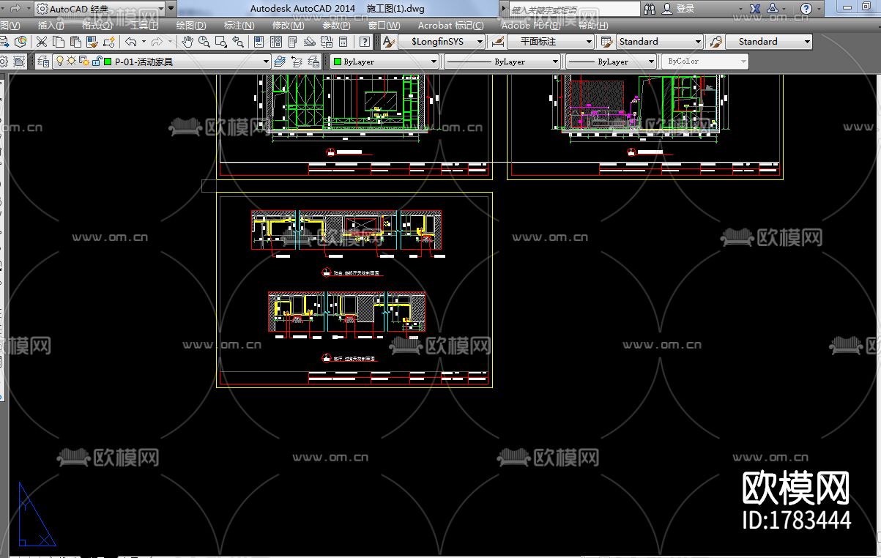Open the 标注(N) menu
The width and height of the screenshot is (881, 558).
click(239, 25)
